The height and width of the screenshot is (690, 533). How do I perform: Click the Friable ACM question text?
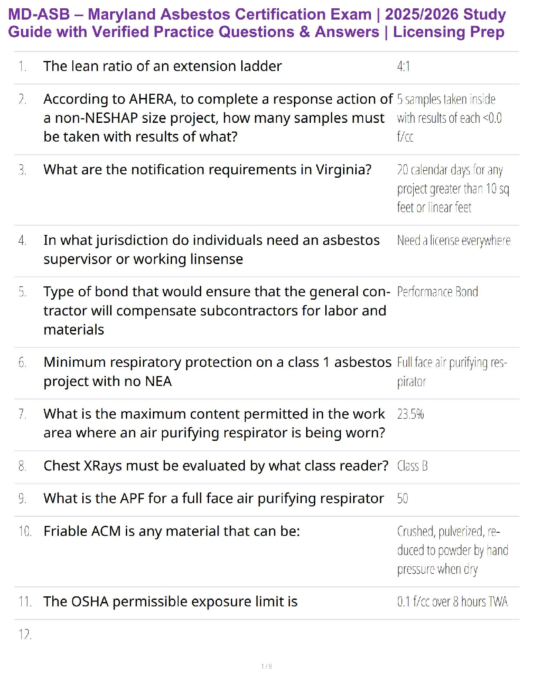coord(172,531)
